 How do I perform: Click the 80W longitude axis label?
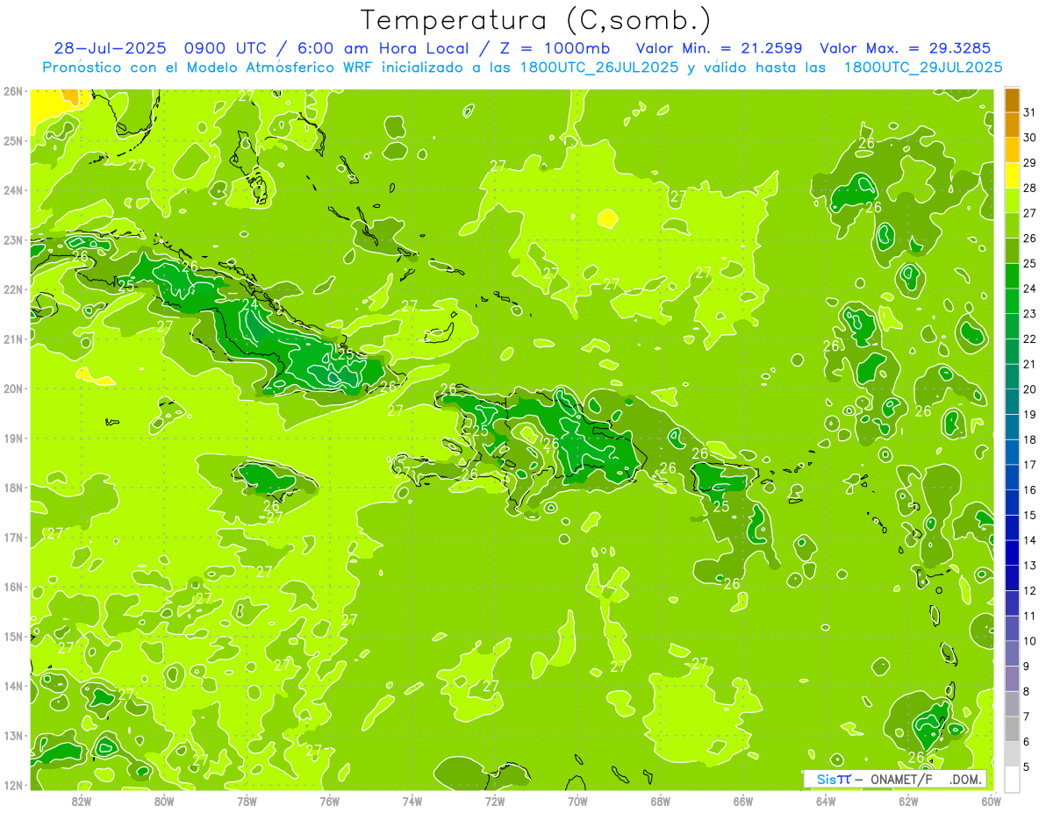click(164, 801)
